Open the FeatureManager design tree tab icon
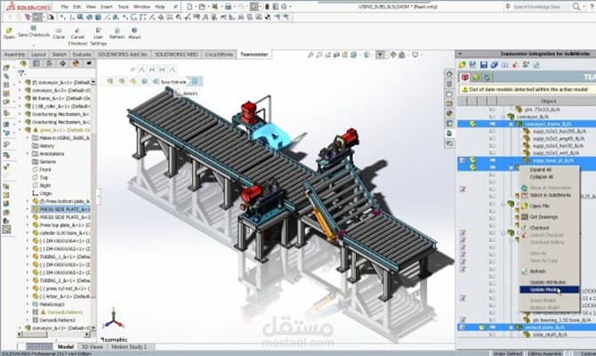 coord(23,63)
